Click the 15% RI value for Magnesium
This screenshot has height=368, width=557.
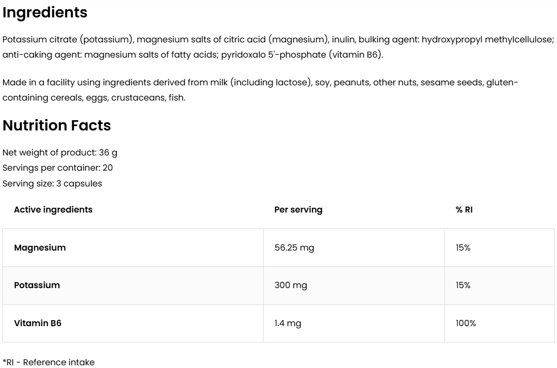(463, 248)
